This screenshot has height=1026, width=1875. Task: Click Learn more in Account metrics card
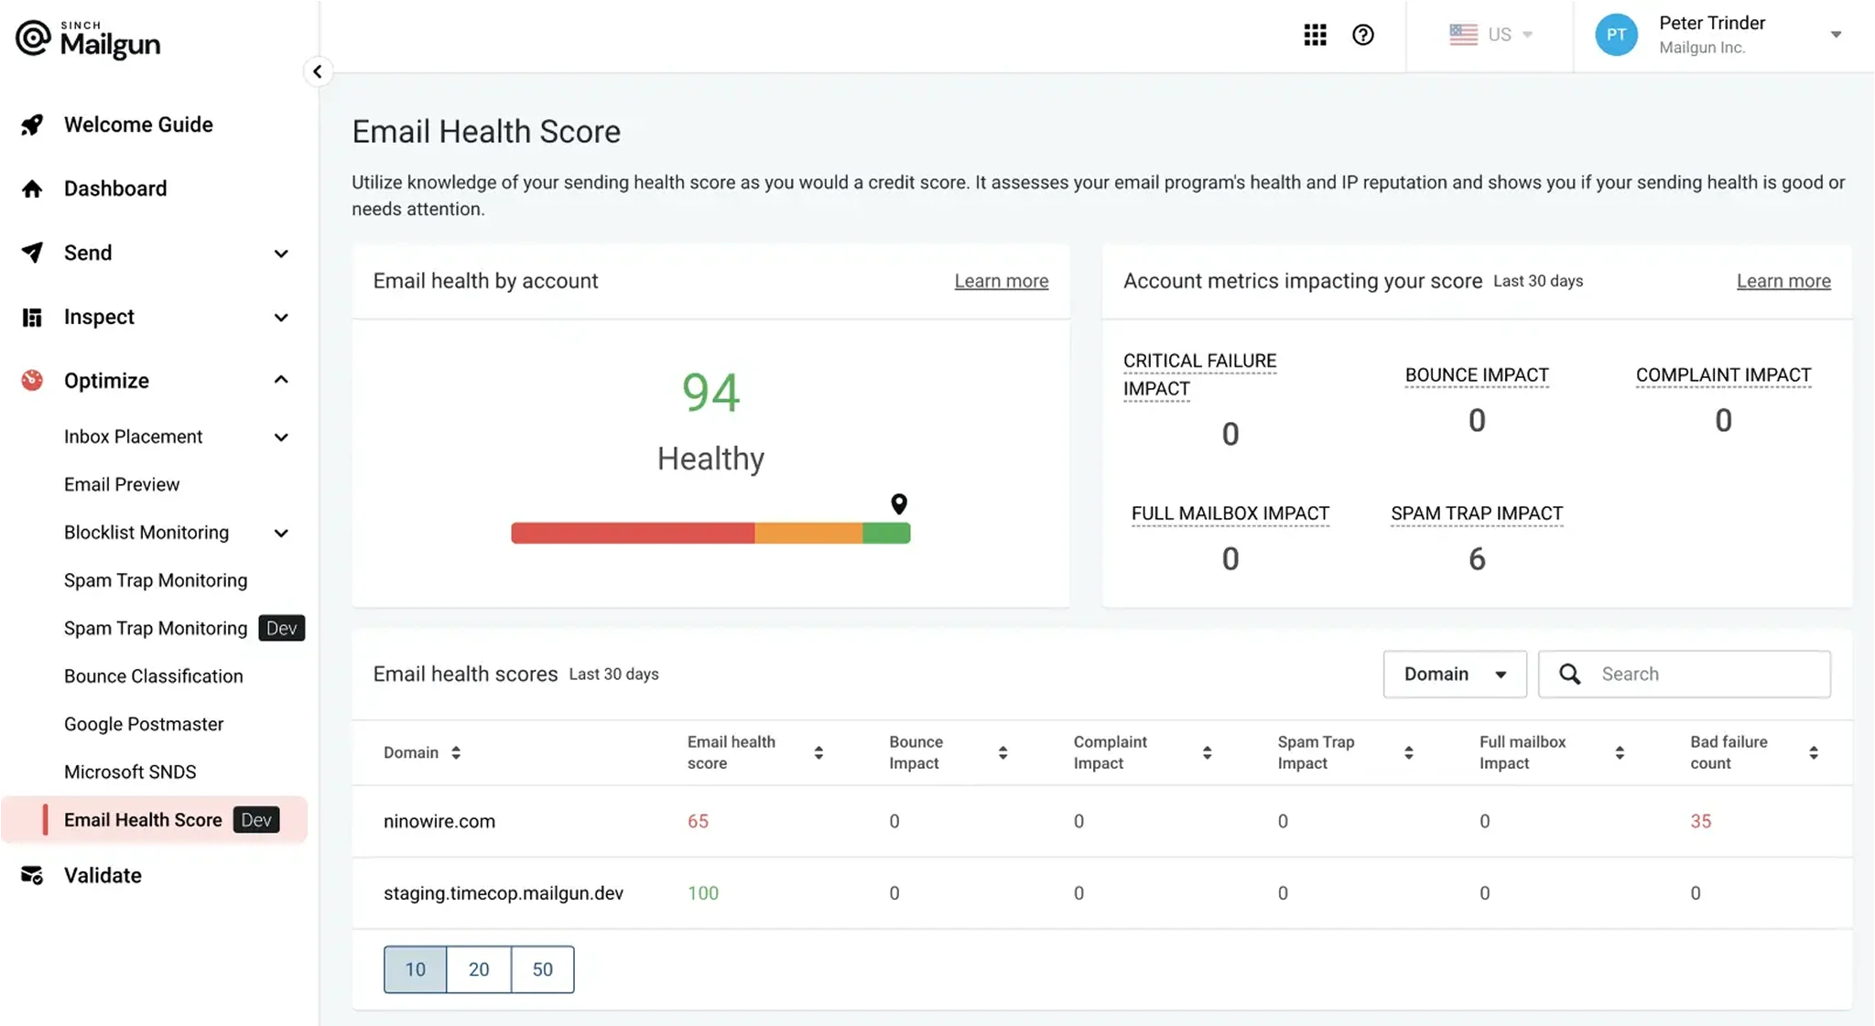click(x=1783, y=281)
